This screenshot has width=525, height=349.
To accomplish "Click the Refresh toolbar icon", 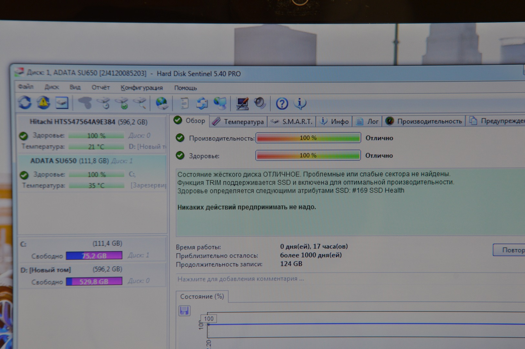I will (25, 103).
